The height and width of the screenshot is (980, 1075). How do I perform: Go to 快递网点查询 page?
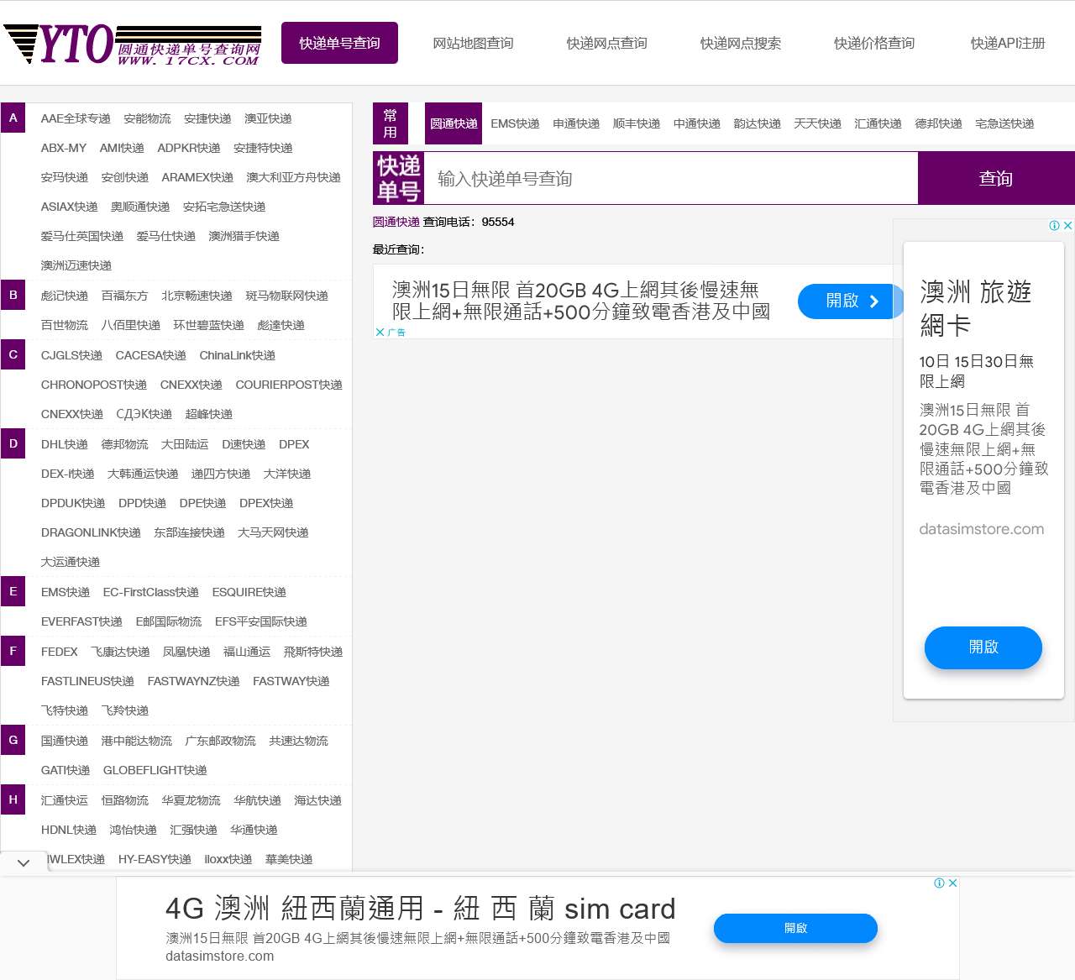(x=606, y=43)
